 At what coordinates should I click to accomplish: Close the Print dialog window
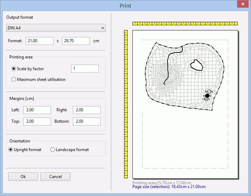click(x=243, y=4)
